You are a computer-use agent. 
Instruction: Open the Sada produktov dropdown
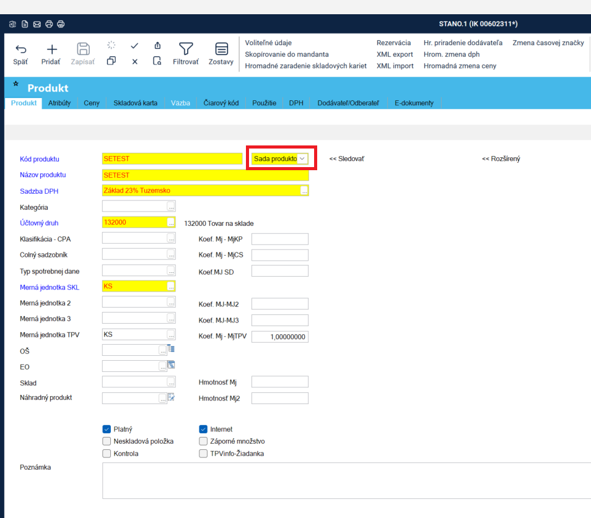(302, 159)
